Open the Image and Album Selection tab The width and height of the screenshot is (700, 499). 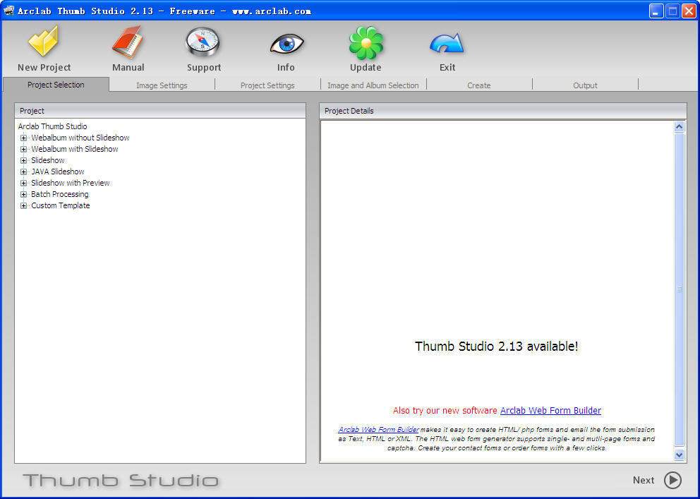click(373, 85)
